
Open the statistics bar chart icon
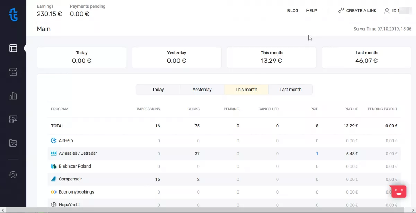click(x=13, y=96)
